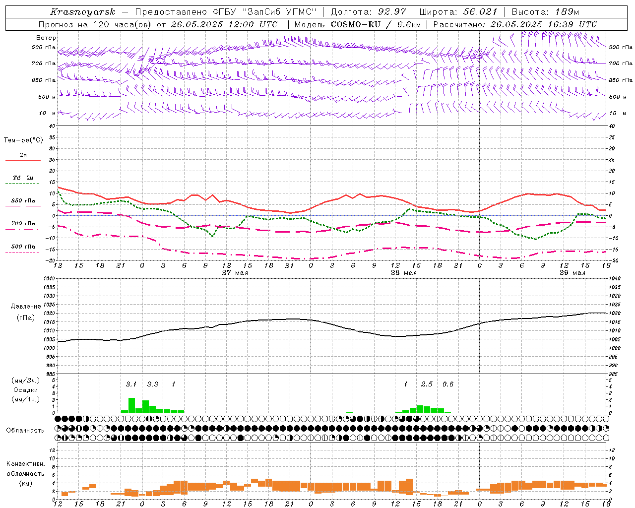Click the "2м" temperature legend entry

[x=23, y=155]
